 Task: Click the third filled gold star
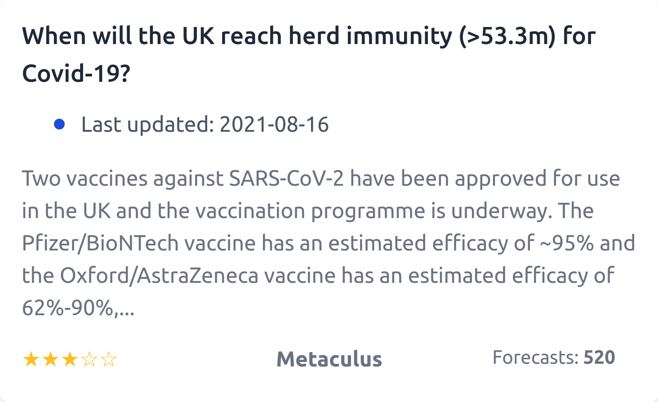[70, 360]
